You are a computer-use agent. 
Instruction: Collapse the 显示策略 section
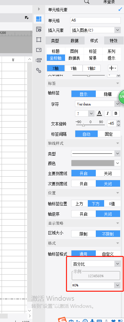click(118, 223)
